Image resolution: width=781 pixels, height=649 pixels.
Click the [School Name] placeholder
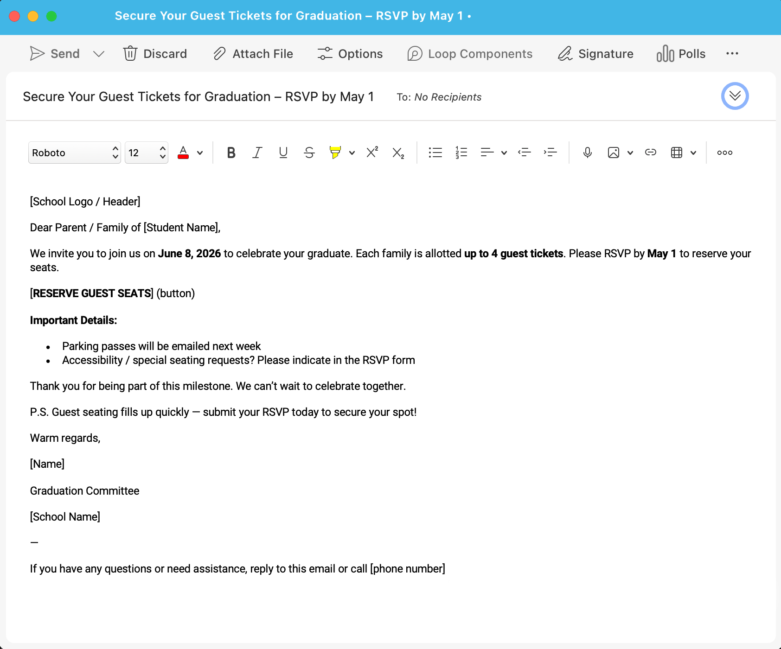(65, 517)
